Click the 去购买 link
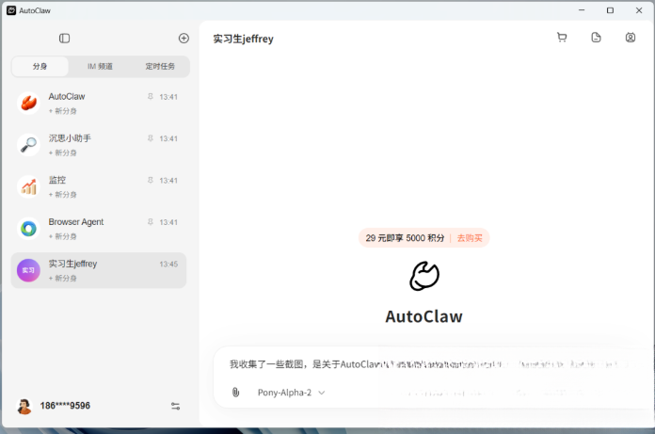Screen dimensions: 655x434 [470, 238]
